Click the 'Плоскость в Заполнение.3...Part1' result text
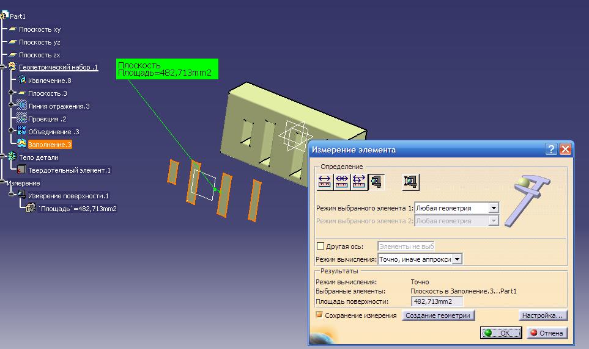This screenshot has height=349, width=589. tap(464, 291)
